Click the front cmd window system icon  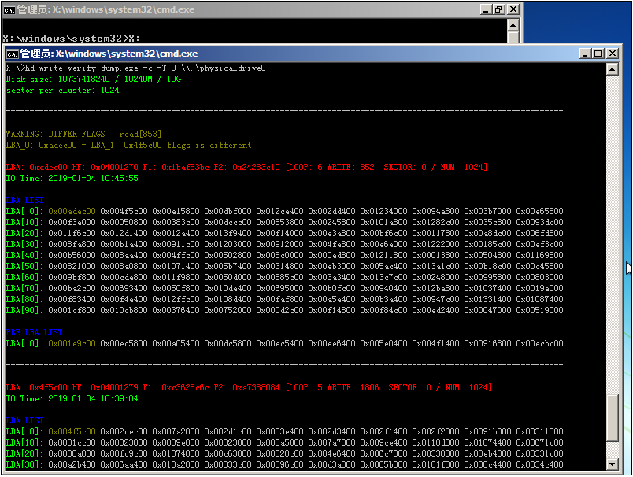pyautogui.click(x=12, y=54)
